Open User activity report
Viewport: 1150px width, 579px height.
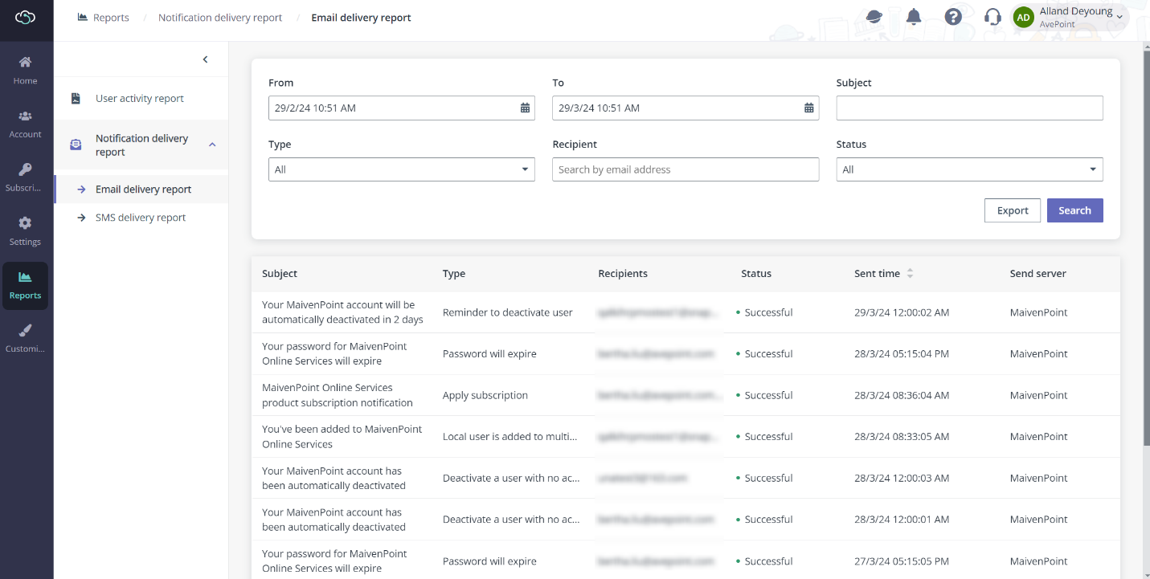[x=141, y=99]
